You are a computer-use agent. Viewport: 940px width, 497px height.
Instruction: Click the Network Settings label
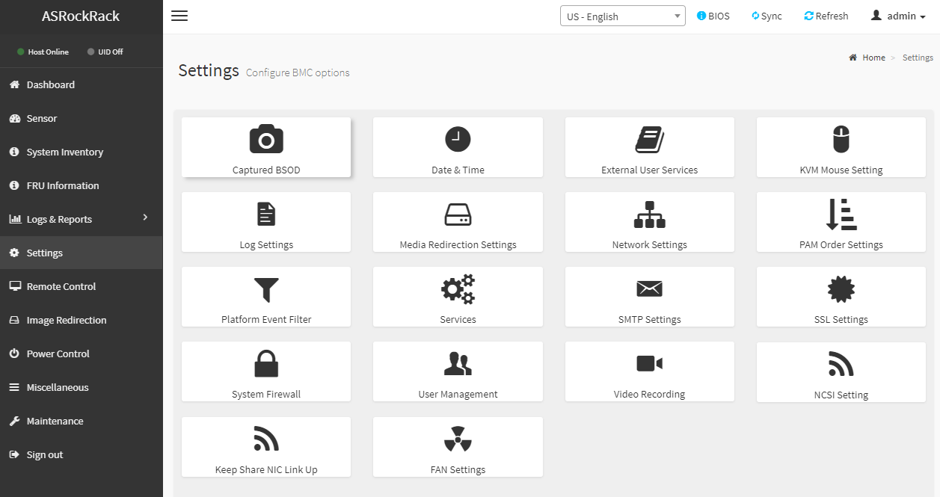[x=649, y=244]
